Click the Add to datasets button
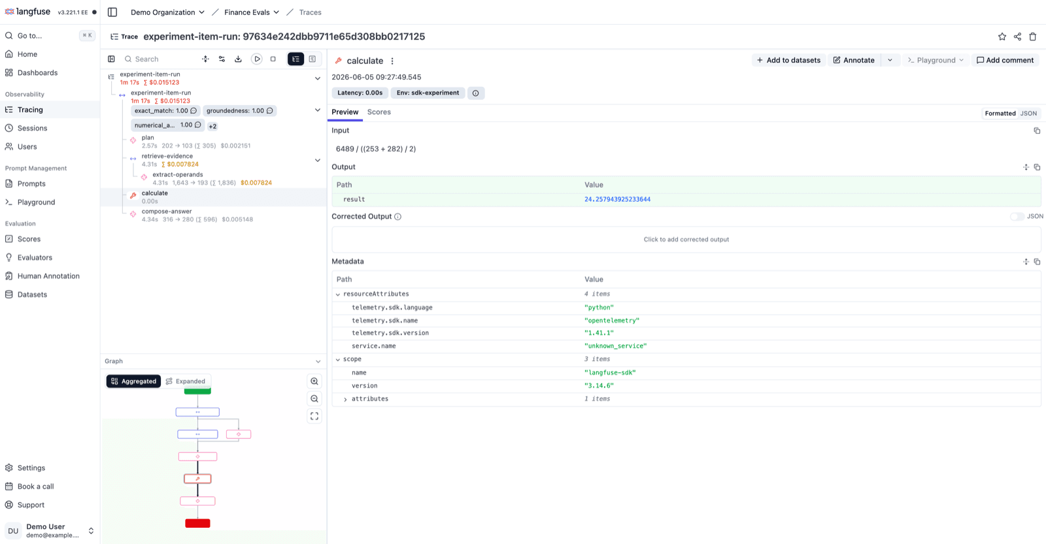The height and width of the screenshot is (544, 1046). (788, 60)
